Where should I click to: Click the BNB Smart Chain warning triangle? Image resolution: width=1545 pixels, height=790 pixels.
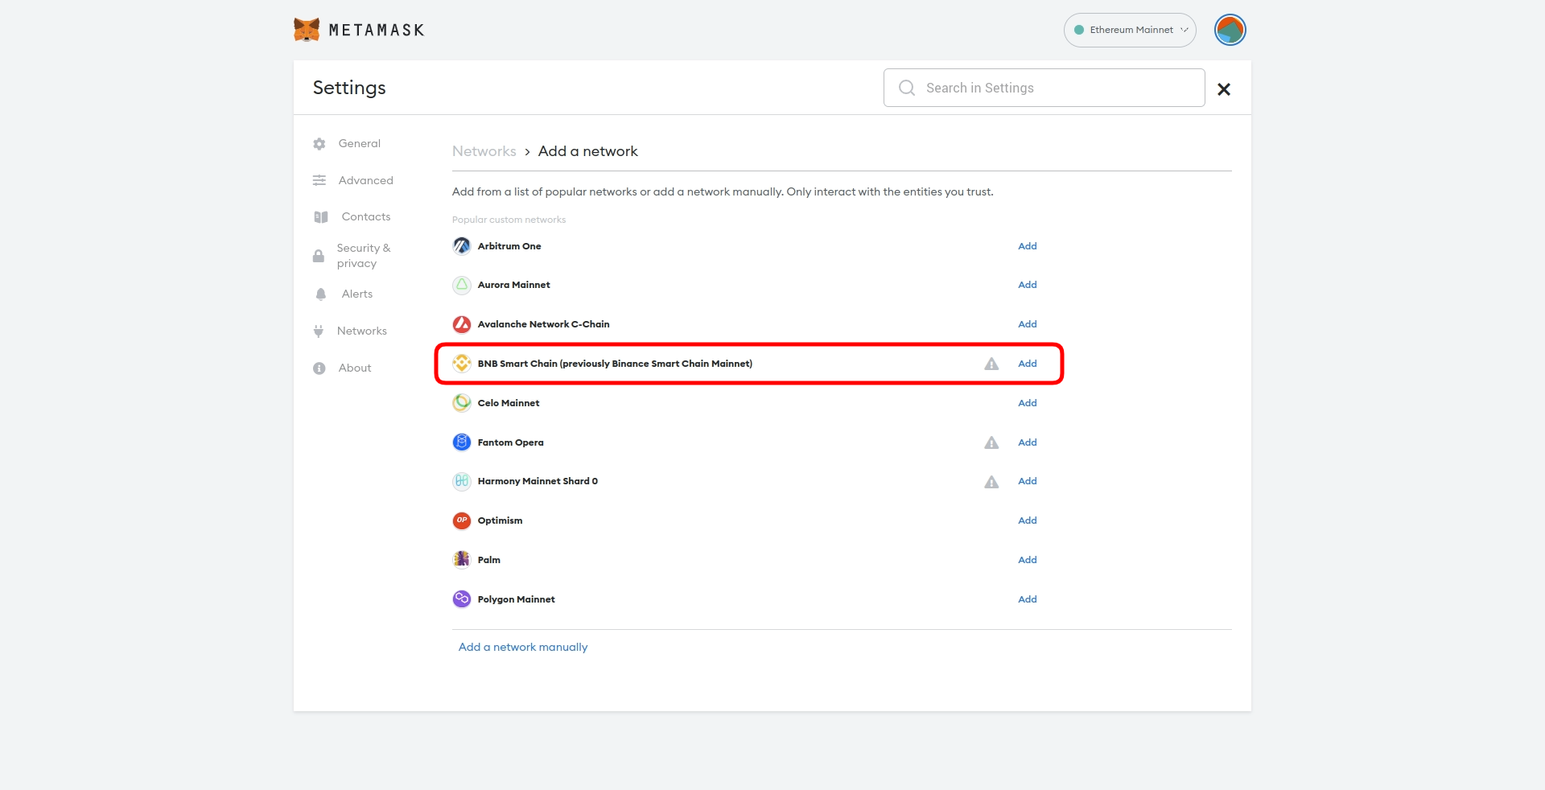991,364
